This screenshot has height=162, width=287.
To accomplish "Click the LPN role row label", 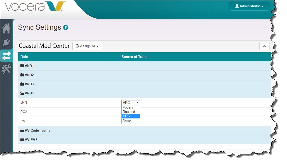I will tap(24, 103).
